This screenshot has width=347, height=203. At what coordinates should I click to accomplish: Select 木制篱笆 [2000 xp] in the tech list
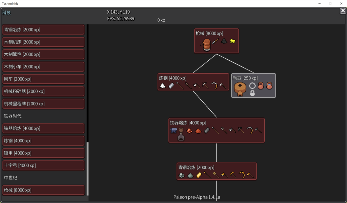(x=43, y=54)
